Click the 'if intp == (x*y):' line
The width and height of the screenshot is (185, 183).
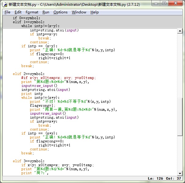(x=39, y=133)
